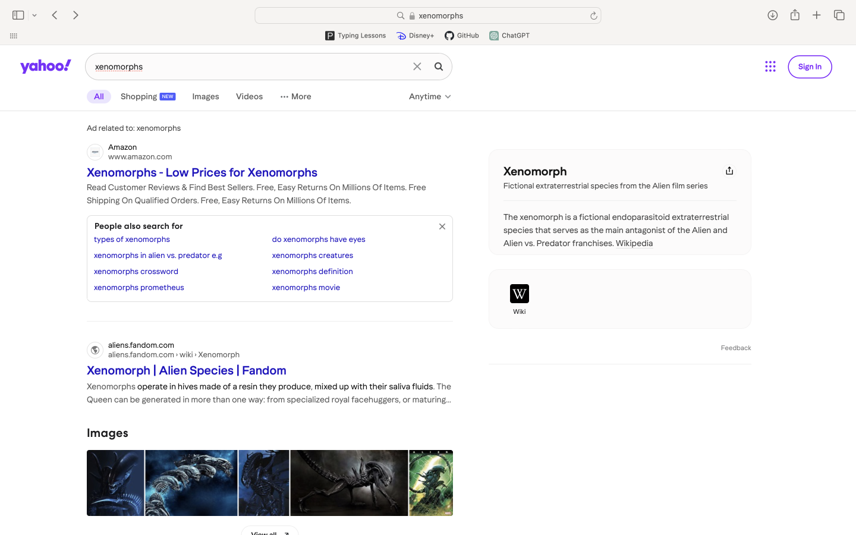Open green Alien comic cover image
Viewport: 856px width, 535px height.
coord(431,483)
